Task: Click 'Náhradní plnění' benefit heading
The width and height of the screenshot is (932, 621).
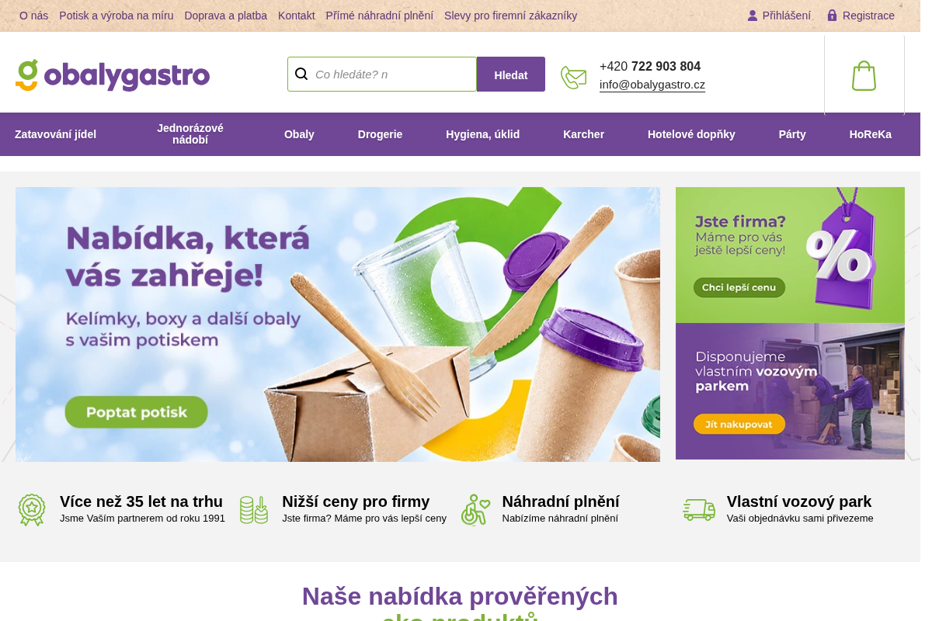Action: [x=561, y=501]
